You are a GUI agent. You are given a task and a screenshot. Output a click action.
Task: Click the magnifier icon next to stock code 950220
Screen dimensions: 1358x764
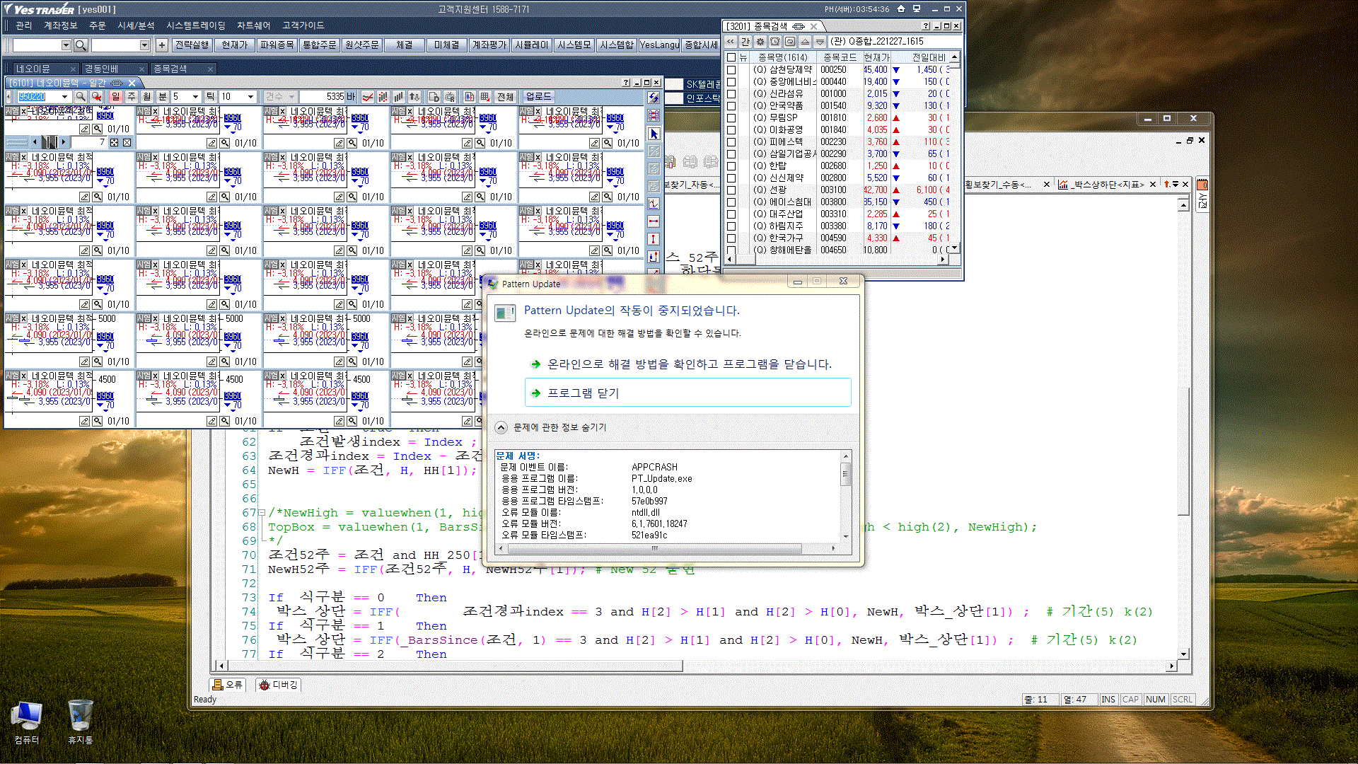point(81,97)
